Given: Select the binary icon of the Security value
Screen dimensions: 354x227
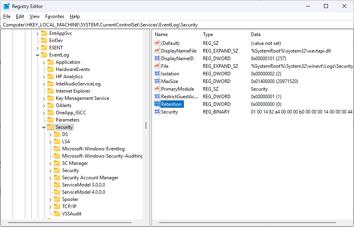Looking at the screenshot, I should [x=157, y=111].
